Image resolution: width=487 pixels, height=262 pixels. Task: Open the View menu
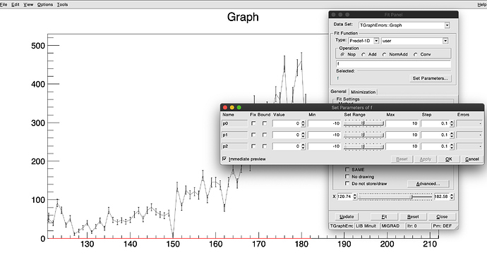28,4
